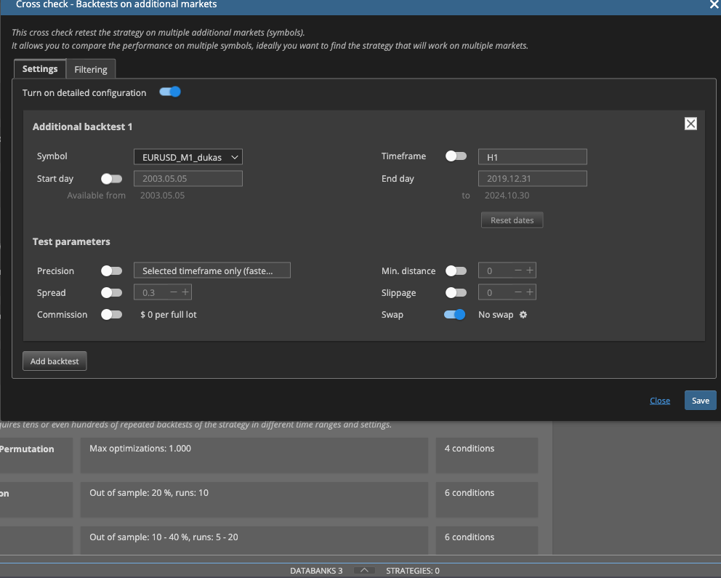Enable the Slippage toggle
Image resolution: width=721 pixels, height=578 pixels.
[456, 292]
